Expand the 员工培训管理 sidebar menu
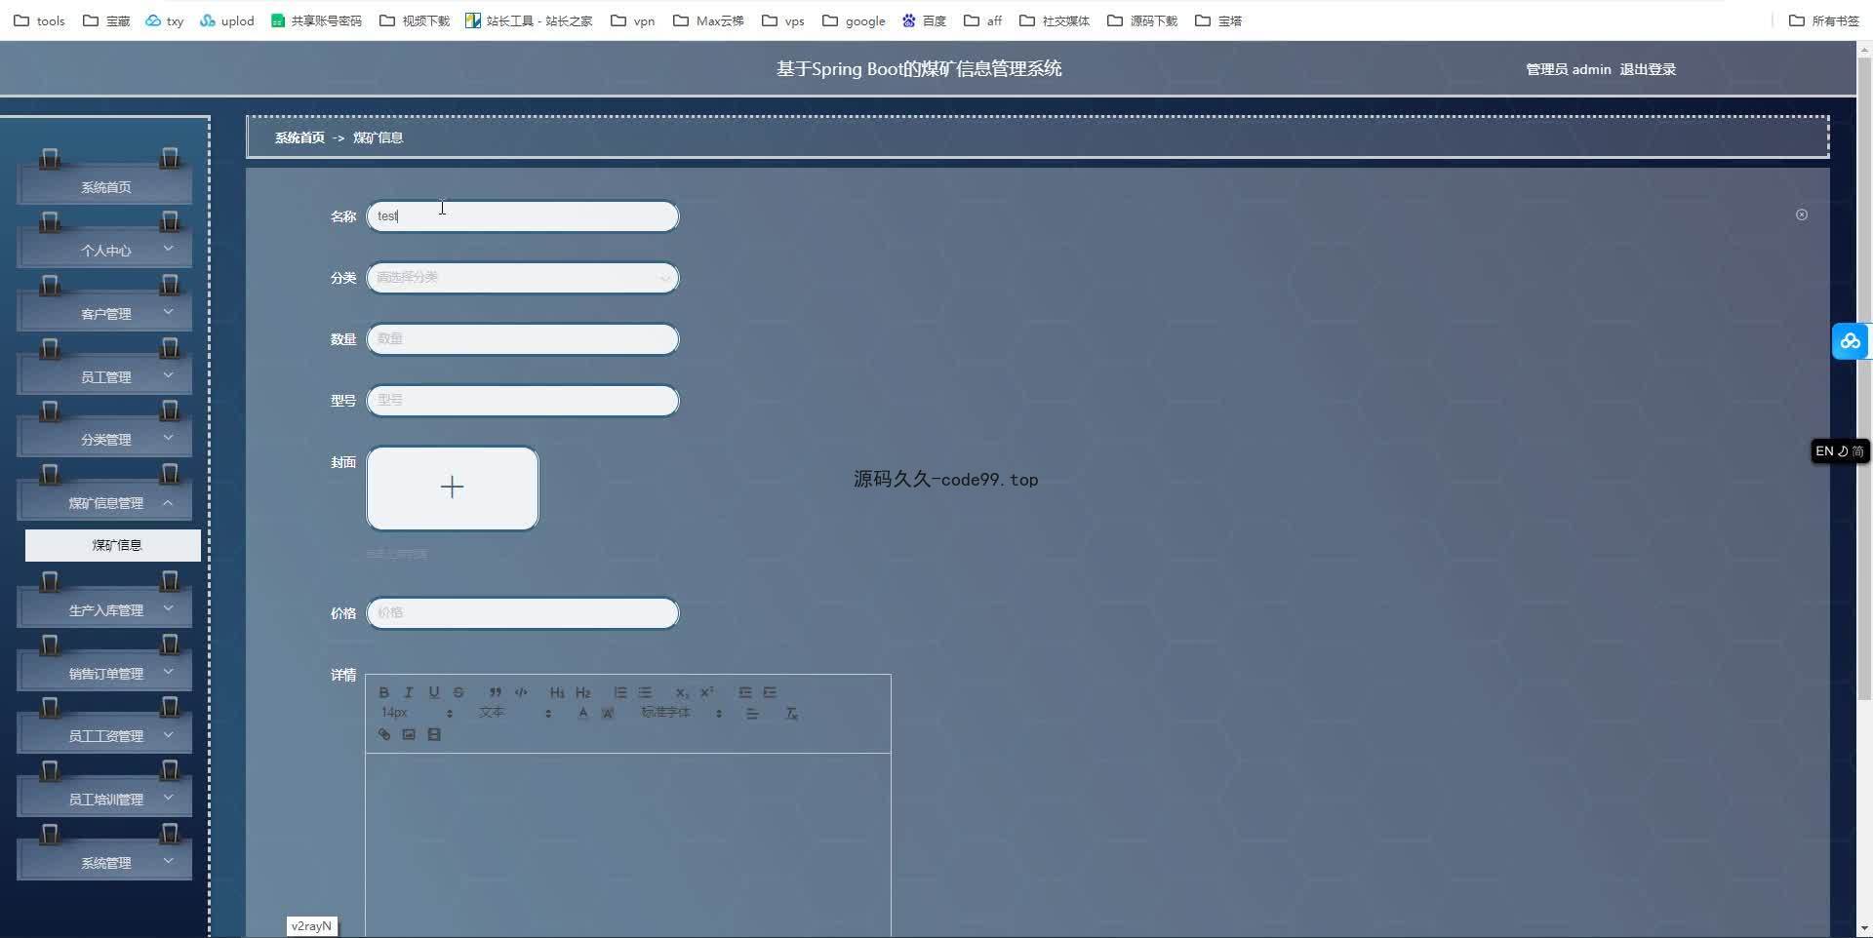This screenshot has height=938, width=1873. 104,800
